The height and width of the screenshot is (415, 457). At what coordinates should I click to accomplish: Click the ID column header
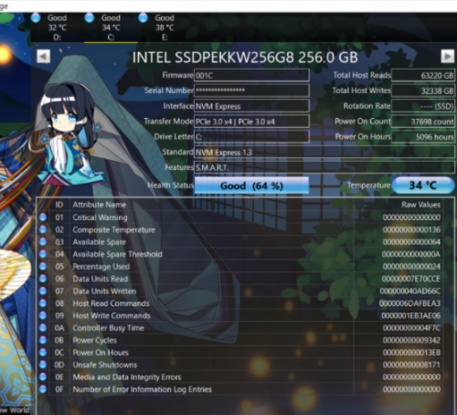(59, 205)
